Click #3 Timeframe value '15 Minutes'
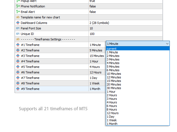The width and height of the screenshot is (177, 132). [x=97, y=56]
